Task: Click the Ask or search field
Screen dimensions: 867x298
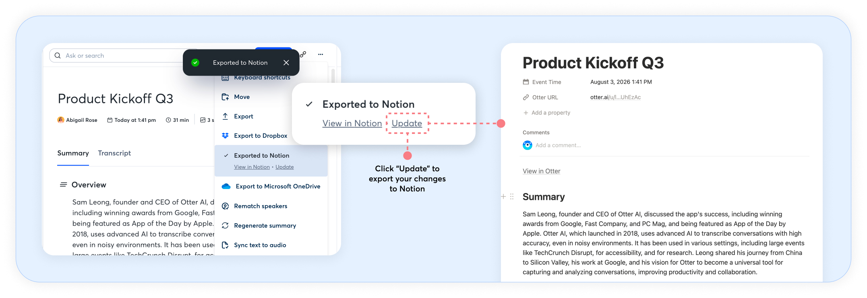Action: (x=121, y=55)
